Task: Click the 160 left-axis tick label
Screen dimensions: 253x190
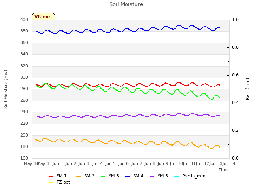Action: 24,158
